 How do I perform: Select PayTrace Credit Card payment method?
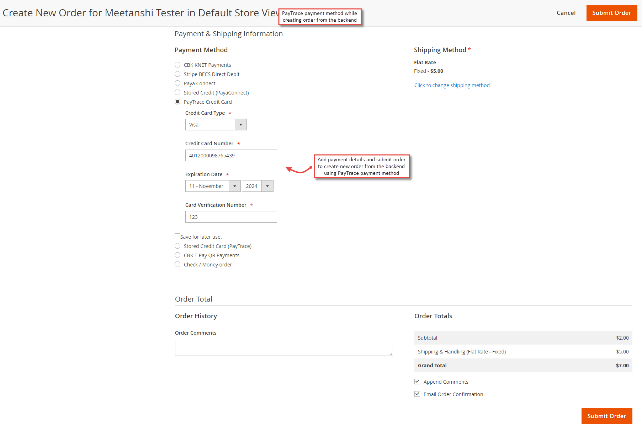point(177,102)
